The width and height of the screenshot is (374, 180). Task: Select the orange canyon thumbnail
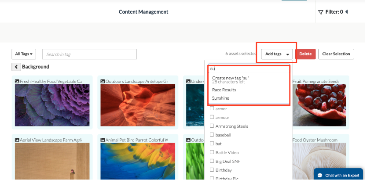tap(138, 105)
